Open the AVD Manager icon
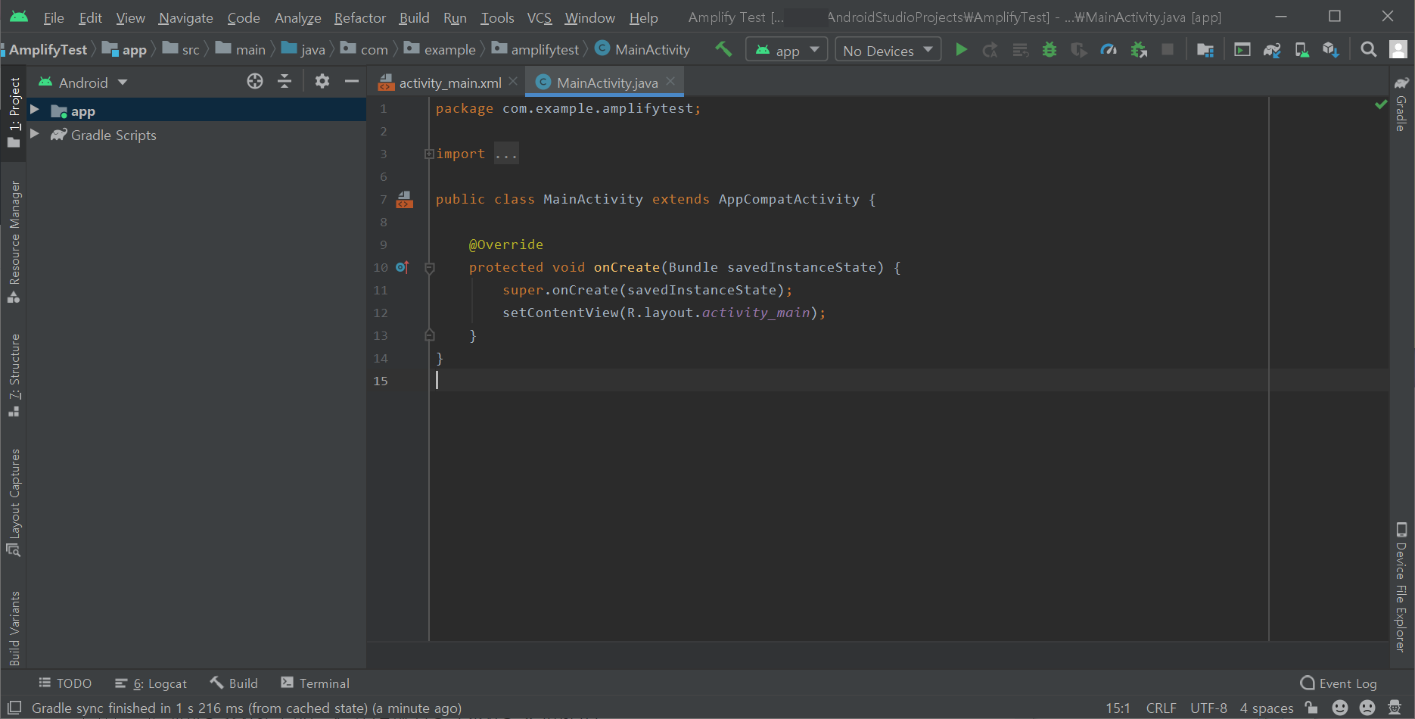 click(1301, 50)
